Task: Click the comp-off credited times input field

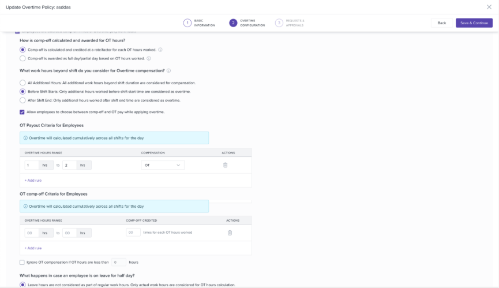Action: click(133, 233)
